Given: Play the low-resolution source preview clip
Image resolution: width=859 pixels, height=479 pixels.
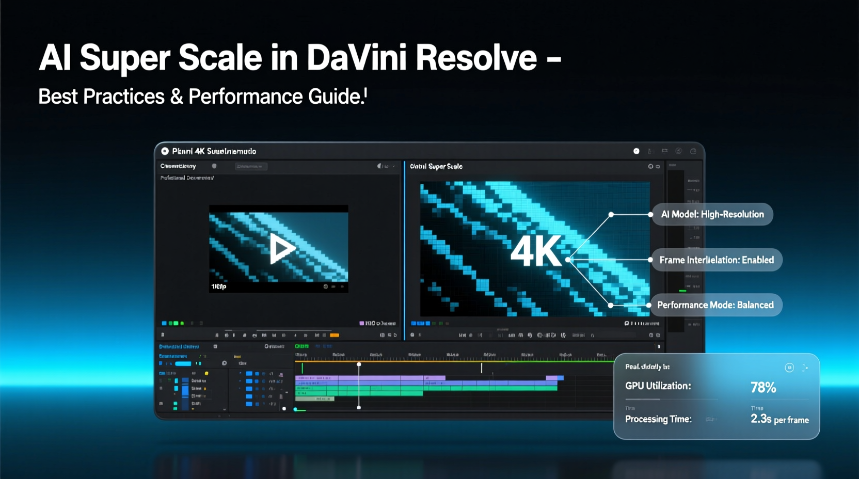Looking at the screenshot, I should tap(282, 248).
